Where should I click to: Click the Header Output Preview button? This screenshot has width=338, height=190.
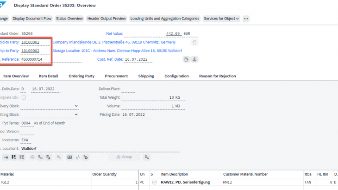[106, 19]
